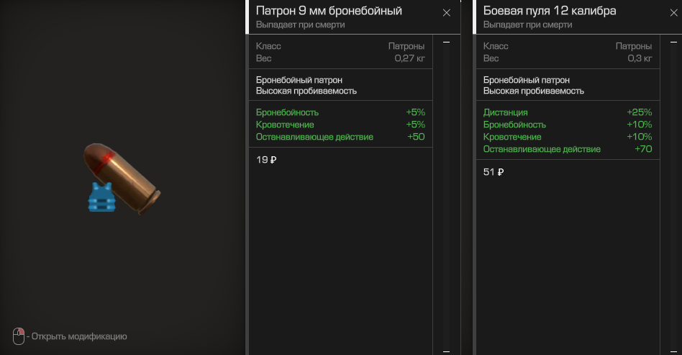Click Выпадает при смерти under 12 калибра title
Viewport: 682px width, 355px height.
(x=527, y=24)
